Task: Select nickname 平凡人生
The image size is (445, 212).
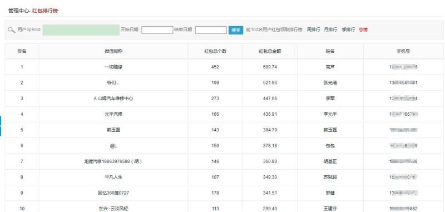Action: (113, 178)
